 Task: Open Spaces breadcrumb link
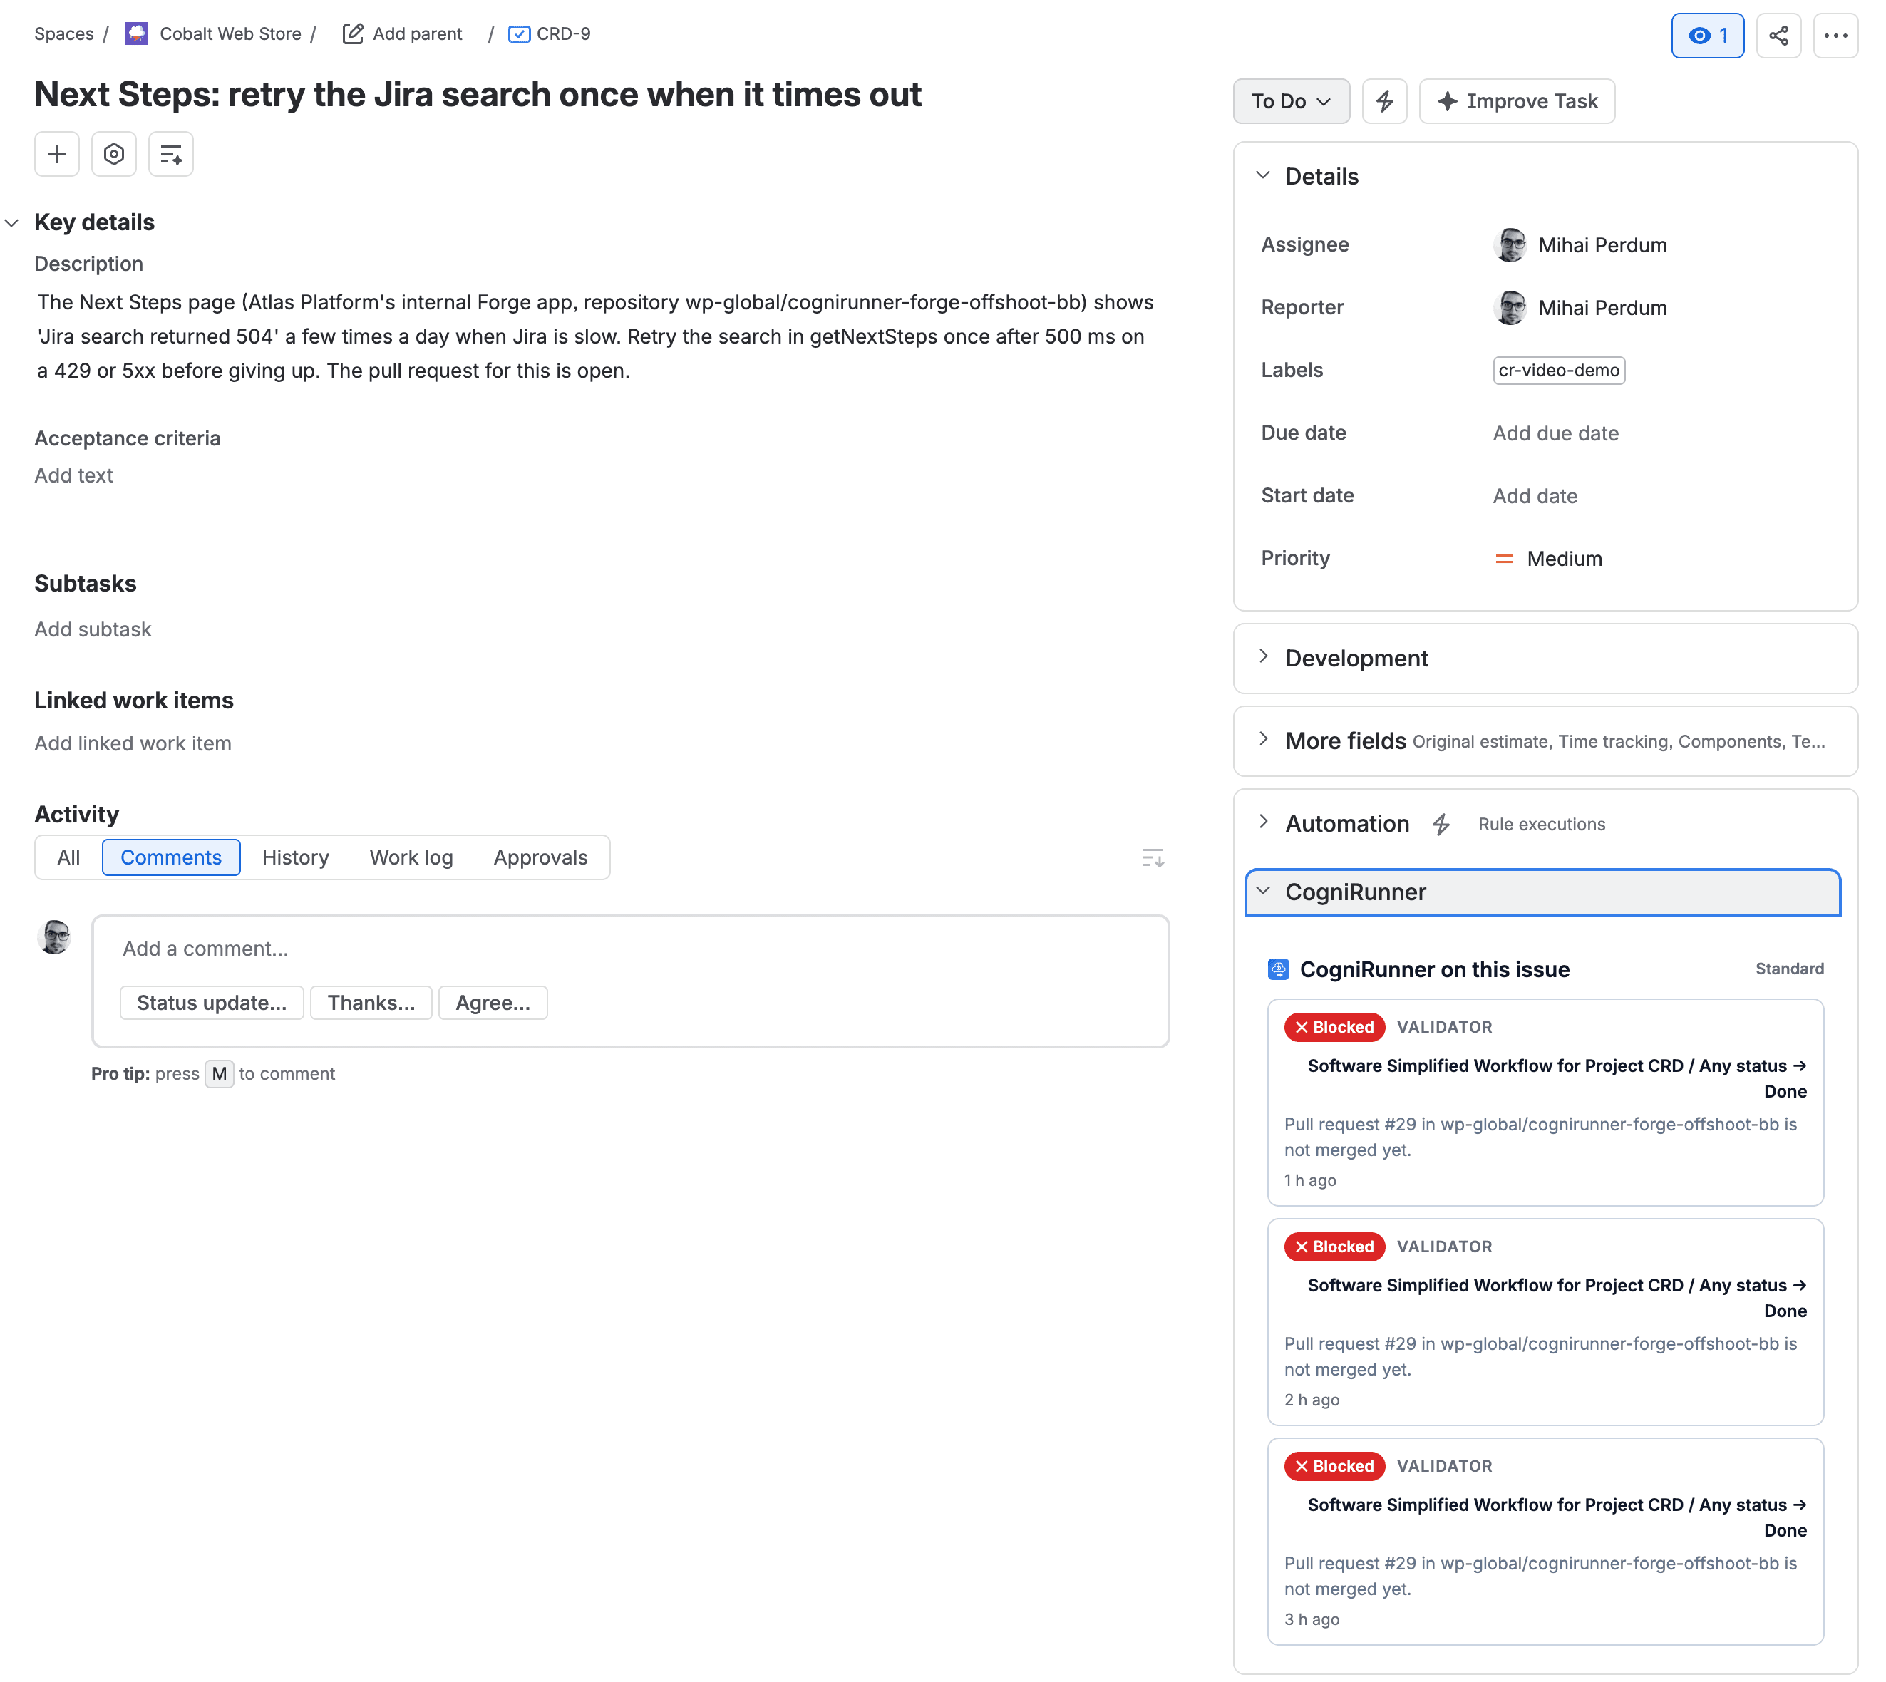[x=63, y=34]
